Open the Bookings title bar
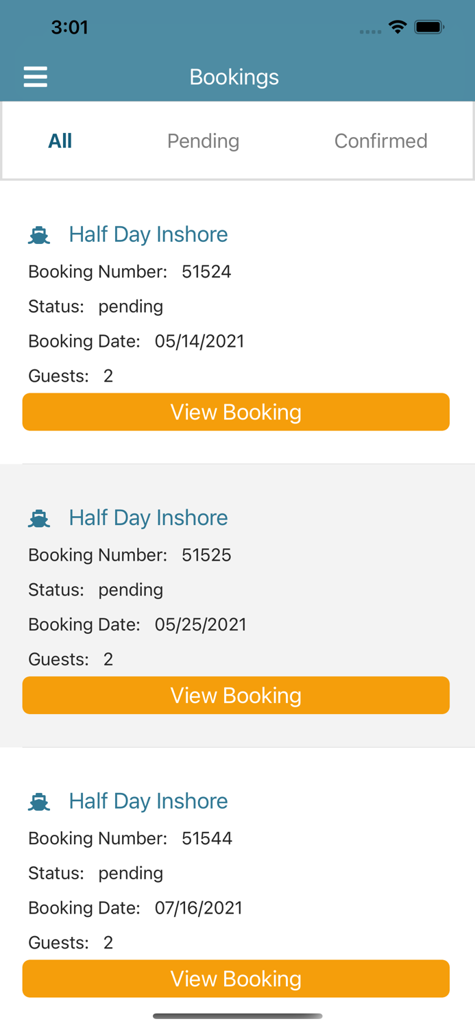 coord(234,76)
